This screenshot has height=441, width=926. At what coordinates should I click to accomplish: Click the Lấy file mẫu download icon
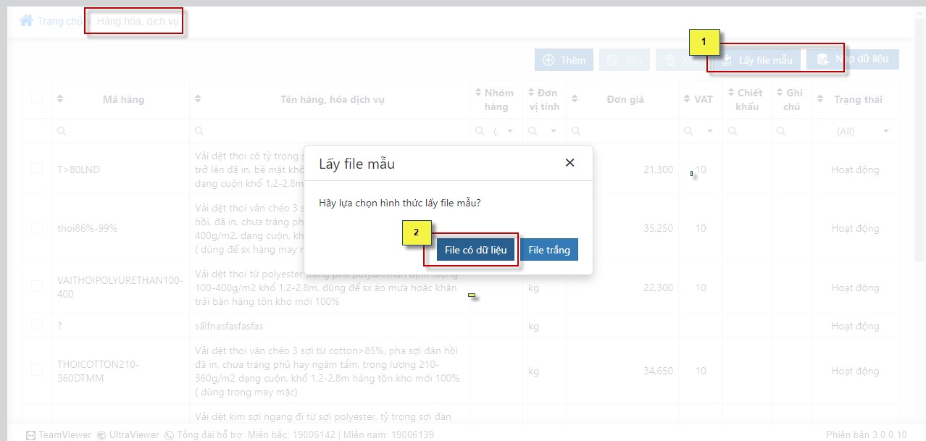[726, 60]
